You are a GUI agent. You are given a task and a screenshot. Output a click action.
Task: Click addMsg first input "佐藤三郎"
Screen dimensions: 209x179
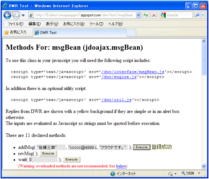click(51, 147)
